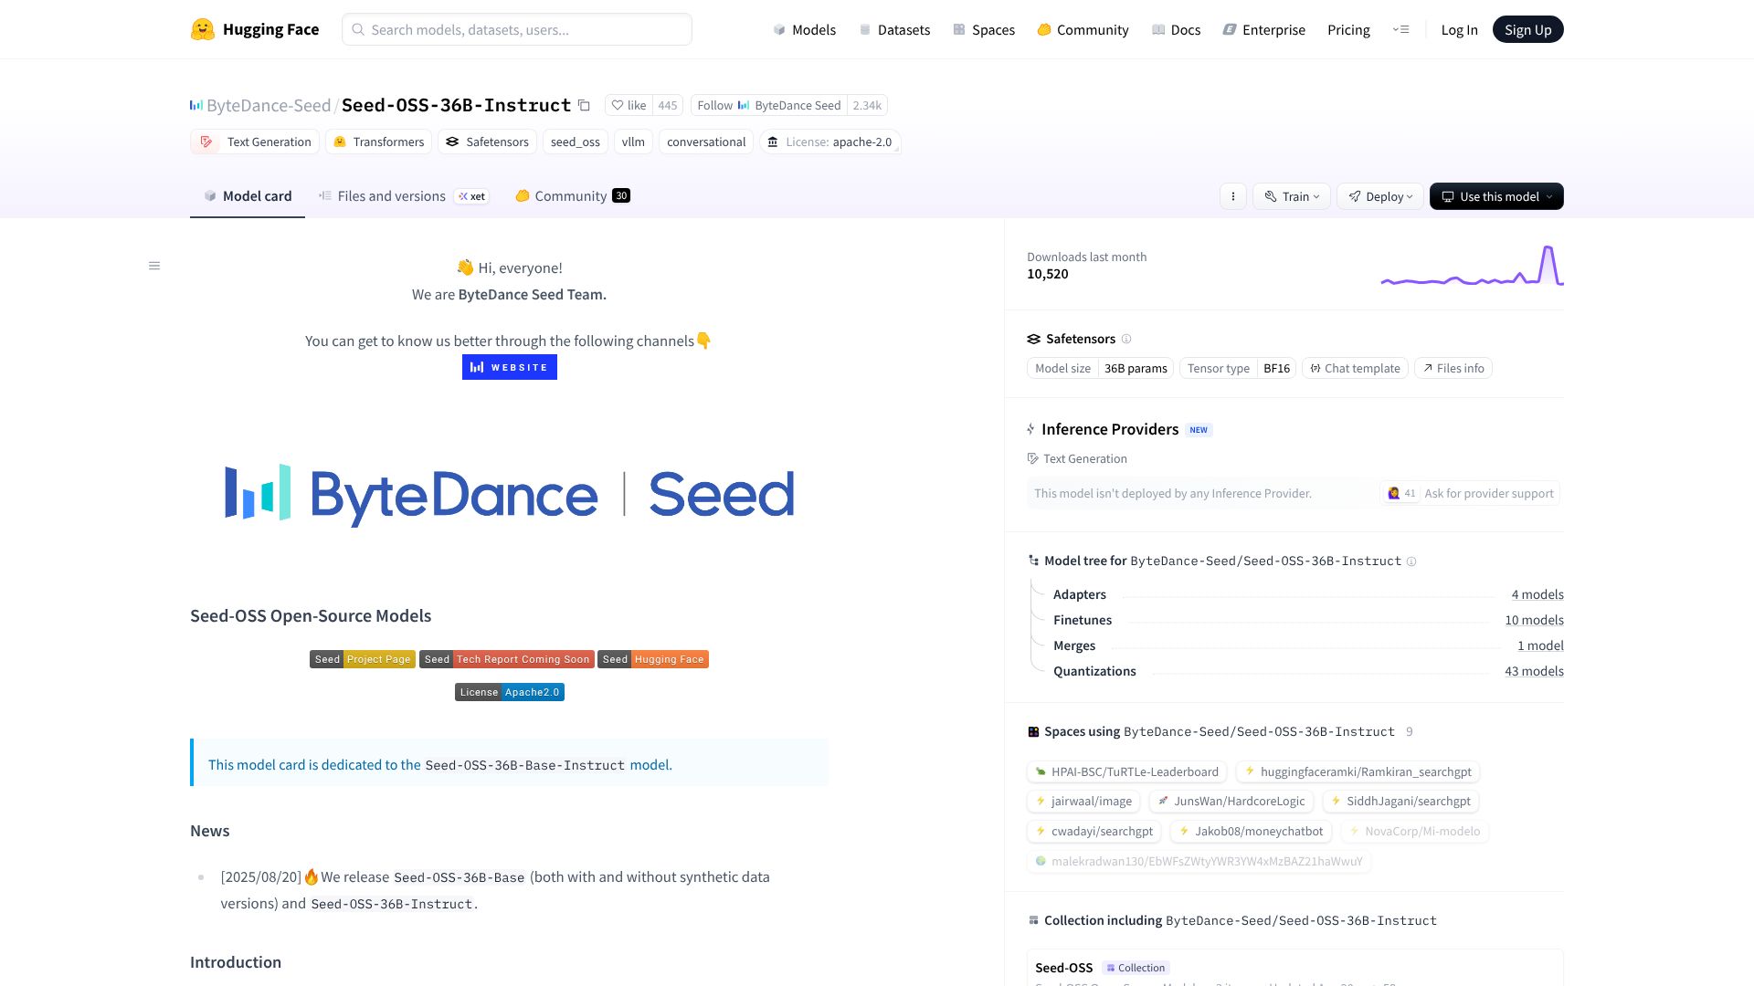Open the three-dot more options menu
1754x986 pixels.
click(x=1232, y=196)
